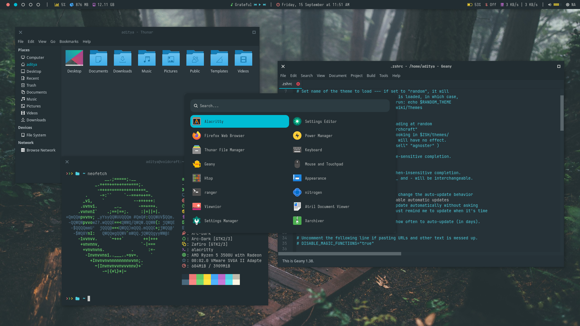This screenshot has height=326, width=580.
Task: Select Trash in Thunar sidebar
Action: coord(31,85)
